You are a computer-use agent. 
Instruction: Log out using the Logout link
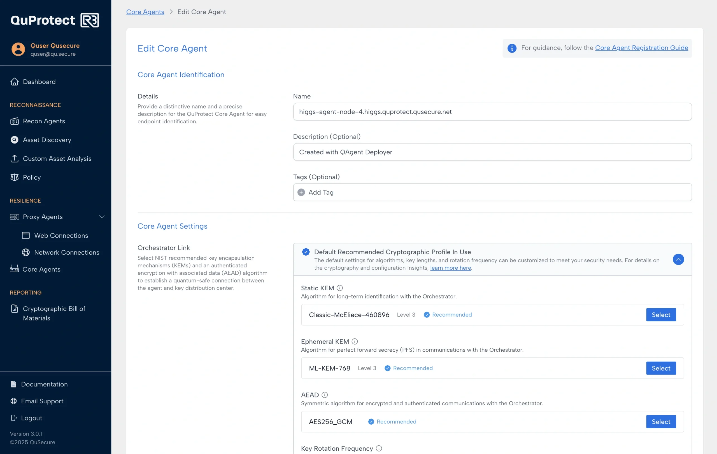(31, 418)
